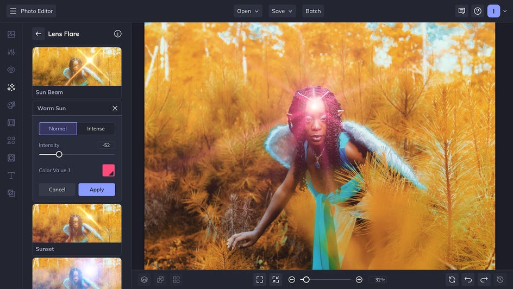Apply the Warm Sun effect
Viewport: 513px width, 289px height.
[97, 190]
